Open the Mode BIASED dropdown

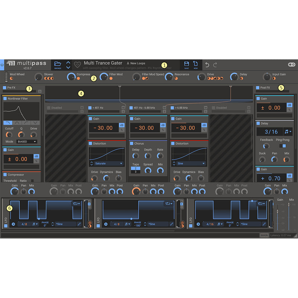point(26,142)
